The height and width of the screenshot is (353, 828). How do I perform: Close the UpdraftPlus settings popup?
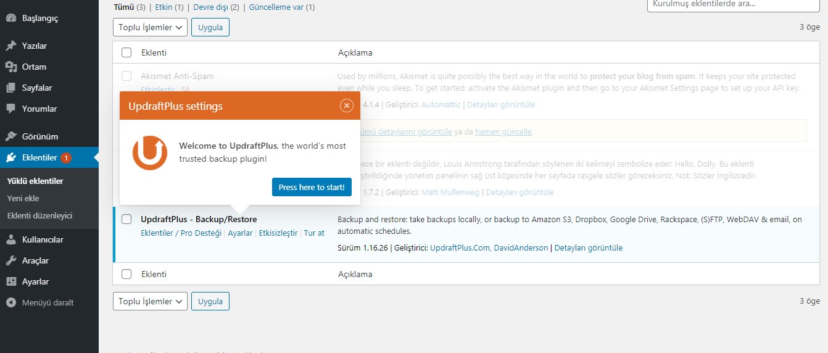coord(347,106)
